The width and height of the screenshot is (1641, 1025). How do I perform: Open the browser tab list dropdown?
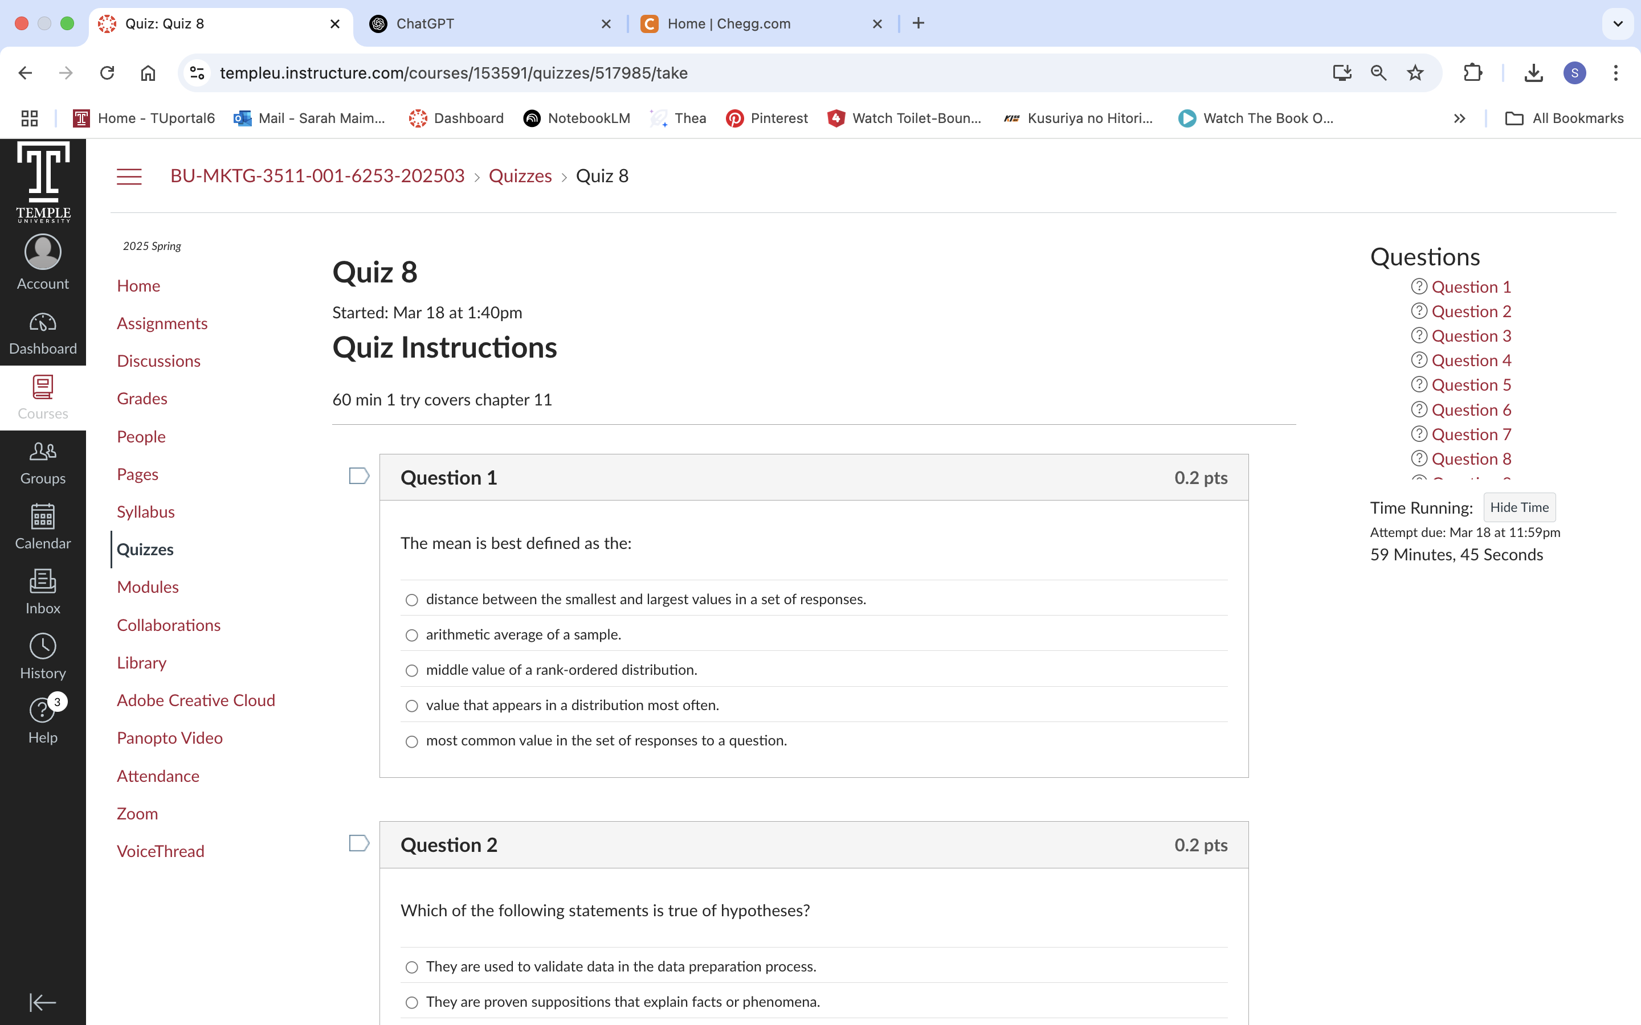point(1619,23)
